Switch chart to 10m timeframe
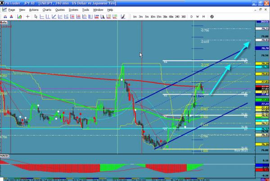Screen dimensions: 270x181 click(x=153, y=17)
